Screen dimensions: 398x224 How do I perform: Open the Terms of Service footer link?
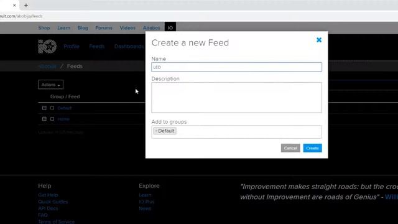57,222
